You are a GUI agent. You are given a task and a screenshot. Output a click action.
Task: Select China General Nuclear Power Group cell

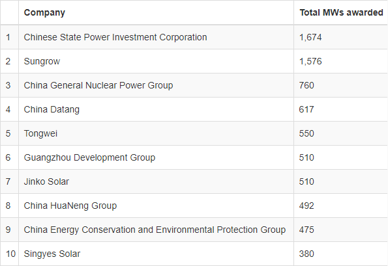(156, 85)
